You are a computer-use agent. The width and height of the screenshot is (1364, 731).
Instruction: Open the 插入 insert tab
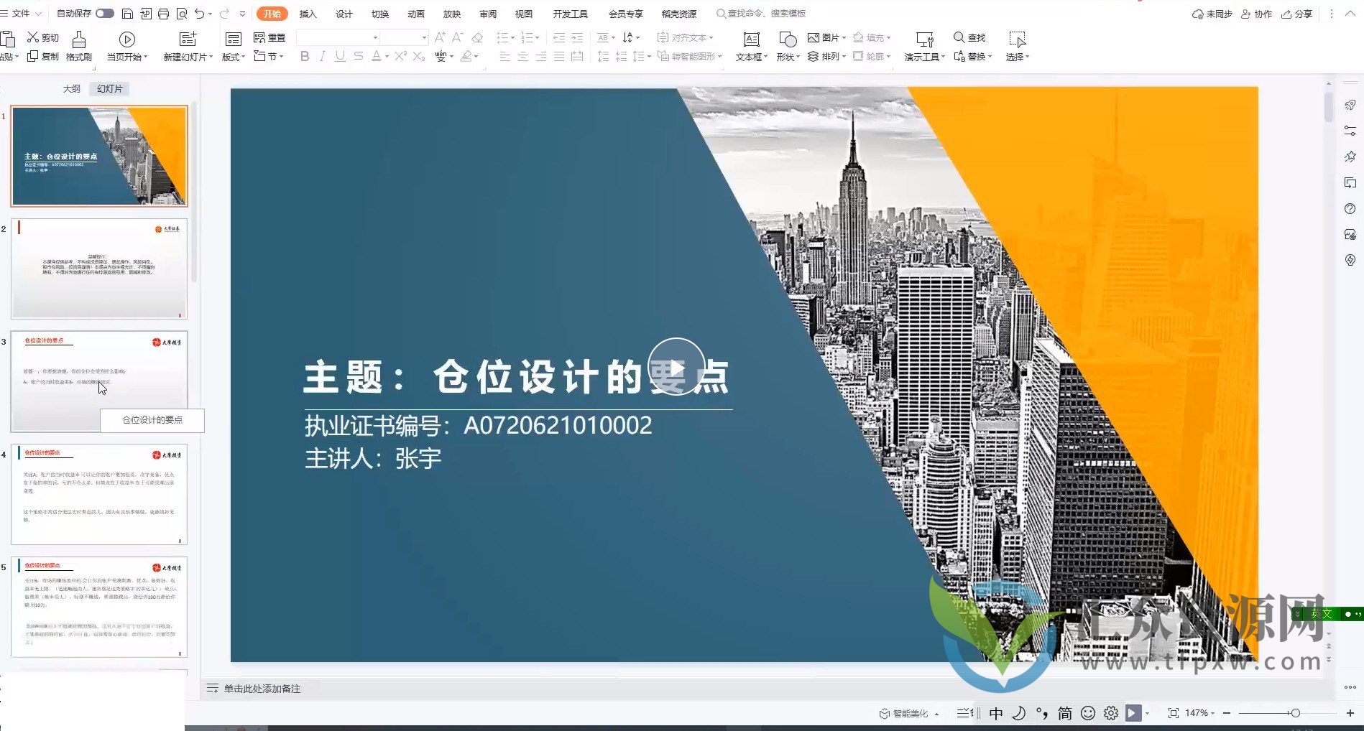tap(308, 14)
